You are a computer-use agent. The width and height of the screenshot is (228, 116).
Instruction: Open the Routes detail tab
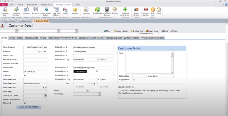coord(12,38)
